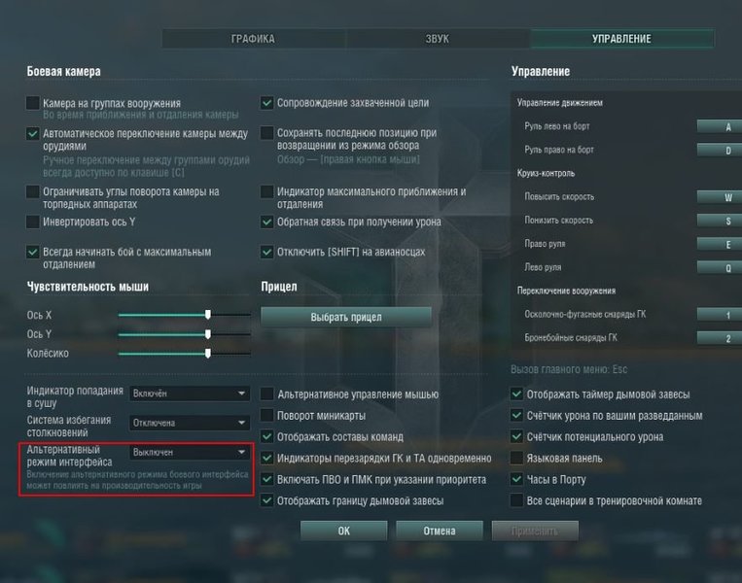The width and height of the screenshot is (742, 583).
Task: Confirm settings with the OK button
Action: click(x=343, y=532)
